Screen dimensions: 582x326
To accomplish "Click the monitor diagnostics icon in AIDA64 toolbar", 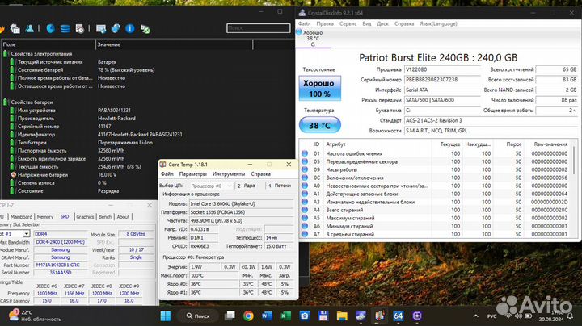I will 101,28.
